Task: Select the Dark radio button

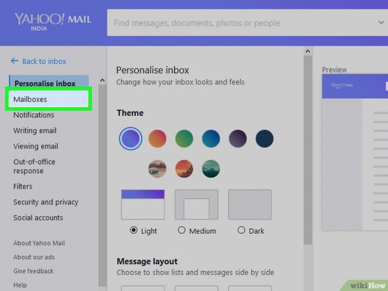Action: point(241,230)
